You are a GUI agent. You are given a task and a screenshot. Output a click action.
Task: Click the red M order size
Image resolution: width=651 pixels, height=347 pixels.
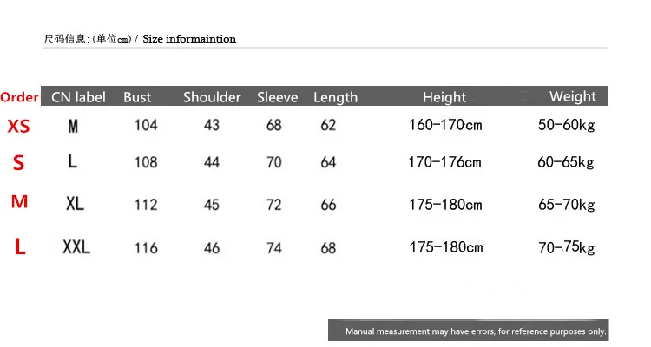coord(19,202)
